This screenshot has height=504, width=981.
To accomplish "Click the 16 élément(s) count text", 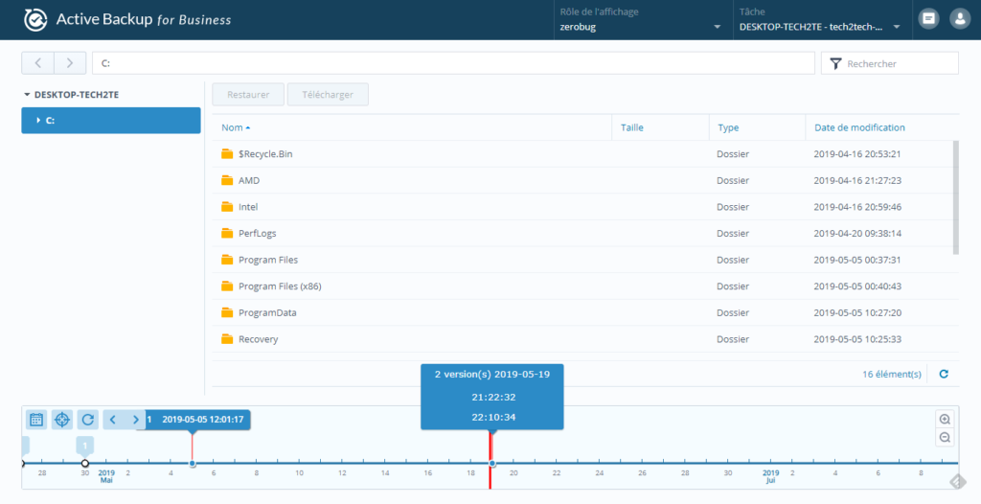I will [x=892, y=375].
